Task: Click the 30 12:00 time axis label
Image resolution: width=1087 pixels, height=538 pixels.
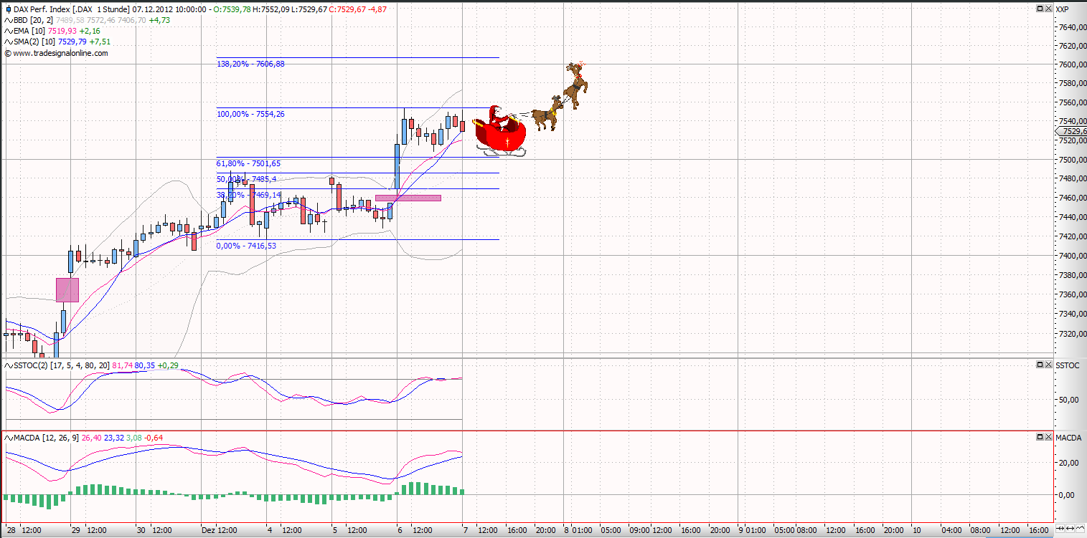Action: click(x=154, y=531)
